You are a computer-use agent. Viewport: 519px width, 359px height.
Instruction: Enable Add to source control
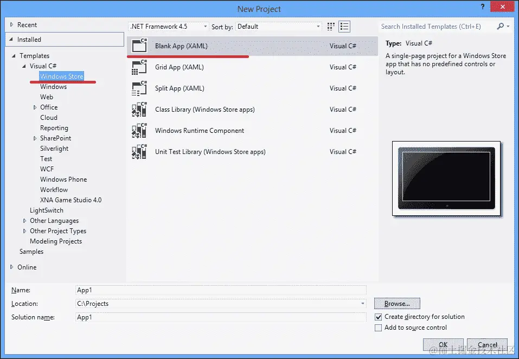pos(379,328)
